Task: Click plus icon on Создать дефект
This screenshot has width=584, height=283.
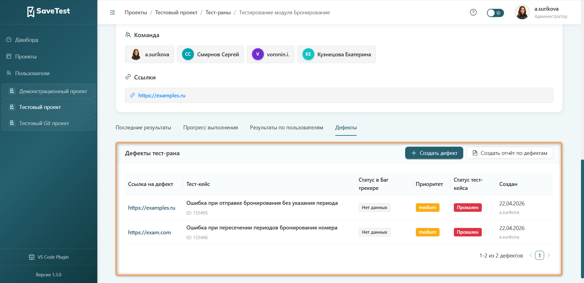Action: click(x=414, y=153)
